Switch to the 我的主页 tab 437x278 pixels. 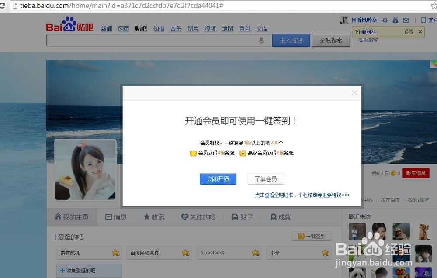click(72, 217)
